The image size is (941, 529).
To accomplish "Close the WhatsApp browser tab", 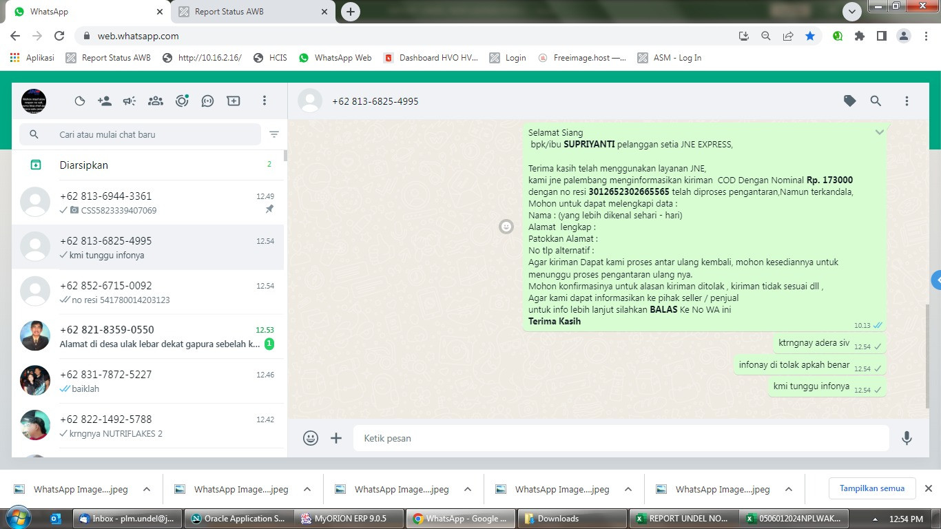I will pos(160,12).
